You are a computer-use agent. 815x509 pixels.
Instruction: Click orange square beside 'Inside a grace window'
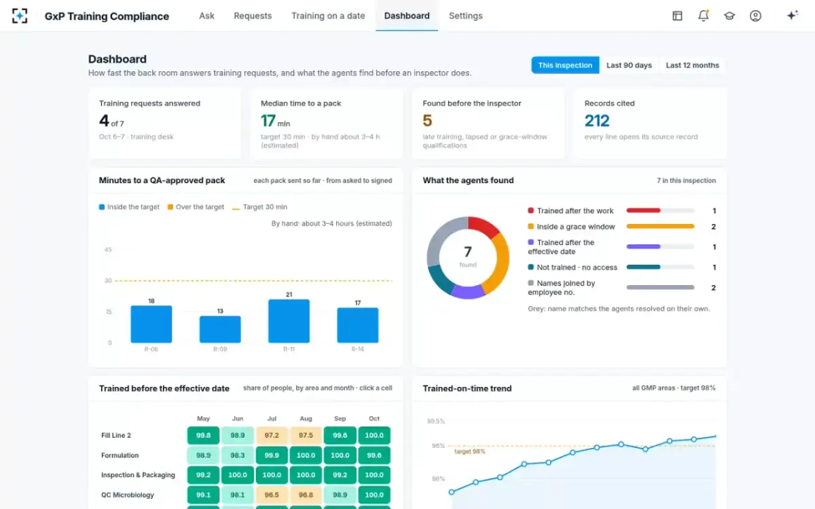pyautogui.click(x=530, y=227)
